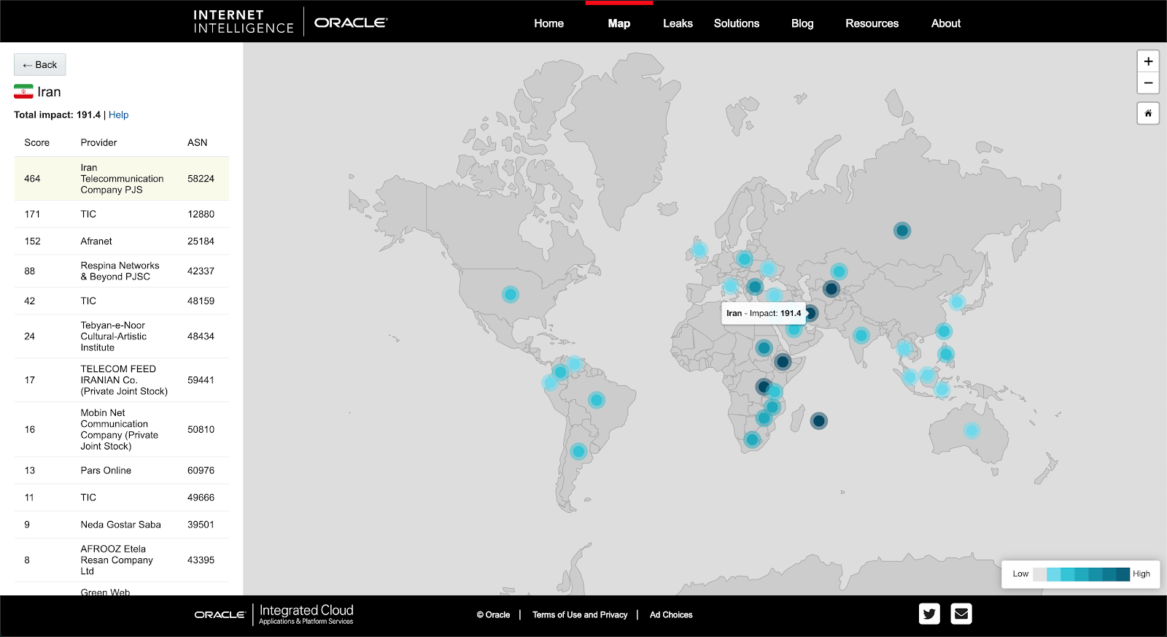Select the Philippines map marker
This screenshot has height=637, width=1167.
[x=946, y=355]
